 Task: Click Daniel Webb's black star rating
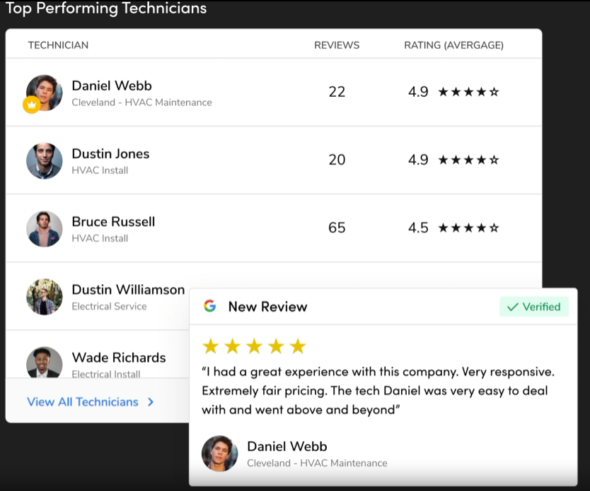(469, 92)
